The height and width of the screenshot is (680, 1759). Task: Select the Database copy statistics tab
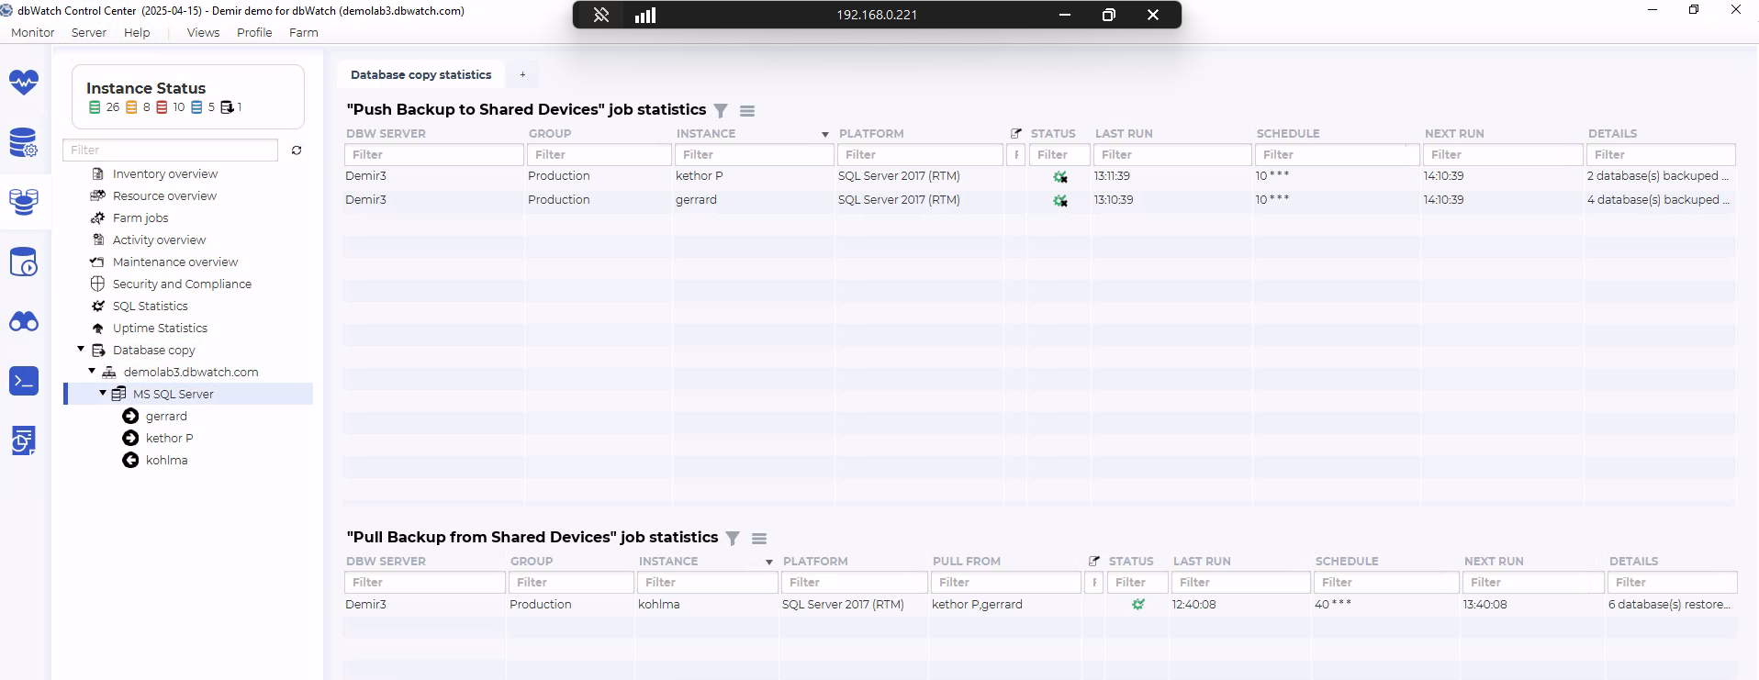[x=420, y=75]
